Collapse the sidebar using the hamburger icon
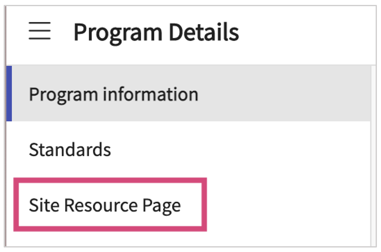The width and height of the screenshot is (381, 252). pos(39,32)
